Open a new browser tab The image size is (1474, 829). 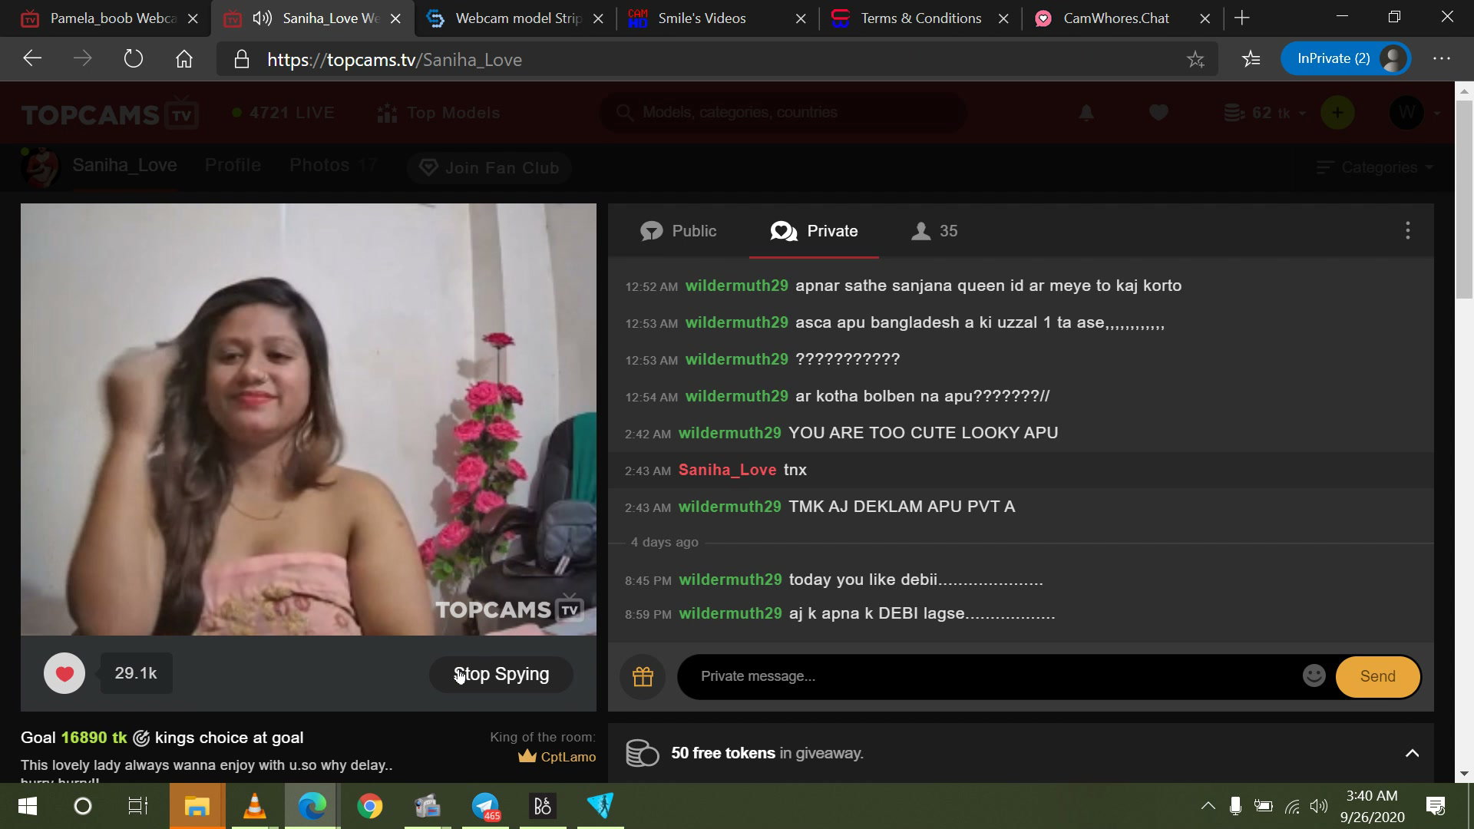tap(1242, 18)
